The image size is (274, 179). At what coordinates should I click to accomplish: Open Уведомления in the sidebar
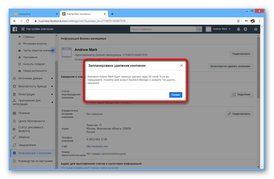coord(27,145)
